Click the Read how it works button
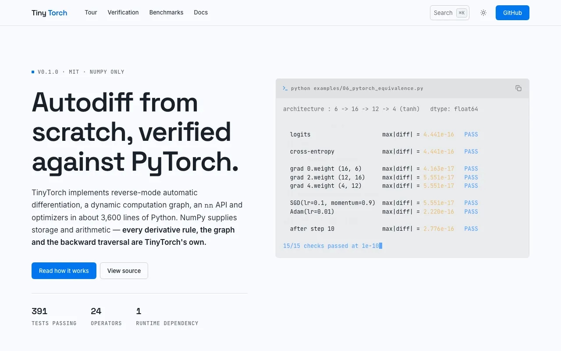The height and width of the screenshot is (351, 561). (64, 271)
